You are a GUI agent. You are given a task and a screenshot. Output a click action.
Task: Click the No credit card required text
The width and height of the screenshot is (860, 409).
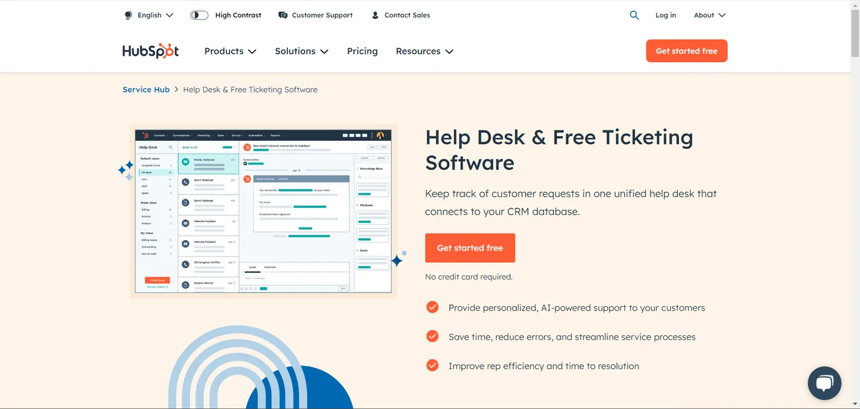pos(469,277)
